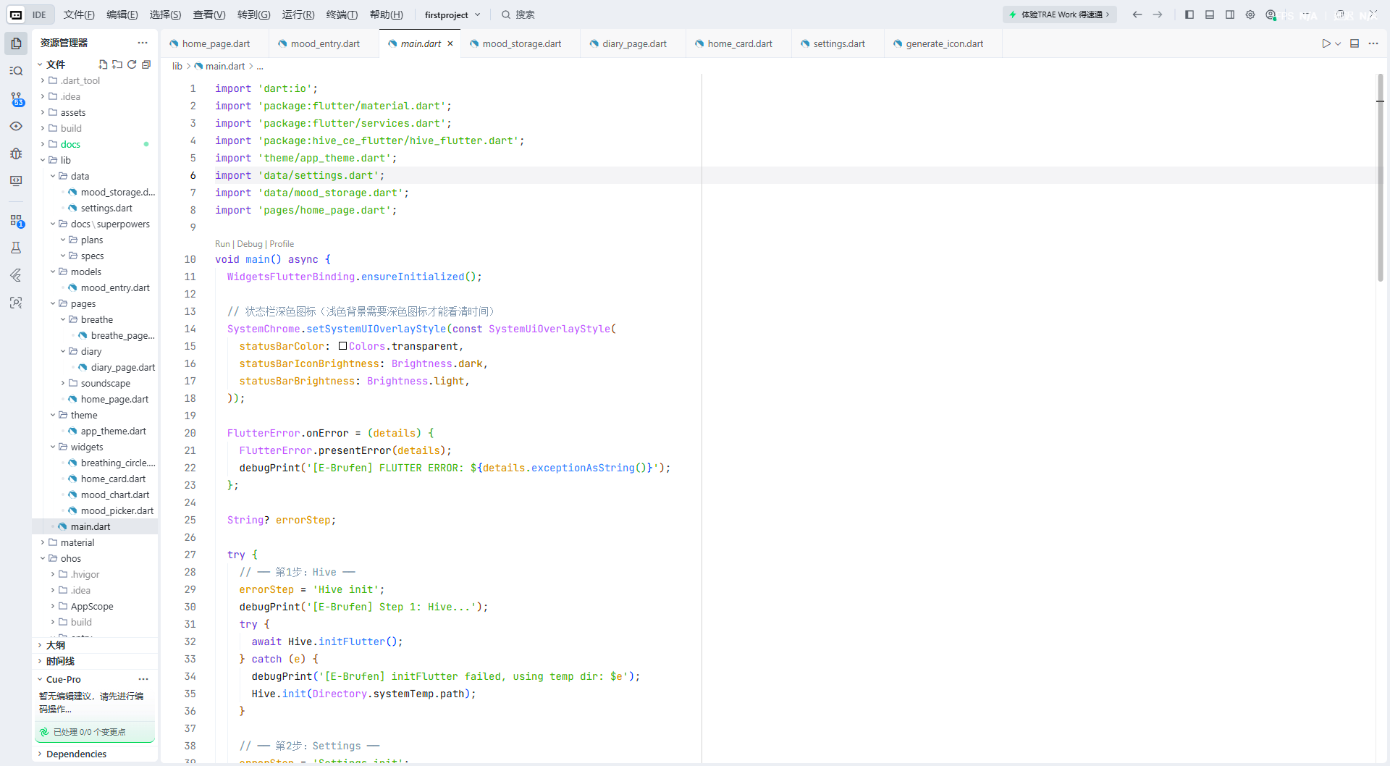Open the 终端 menu

[342, 14]
